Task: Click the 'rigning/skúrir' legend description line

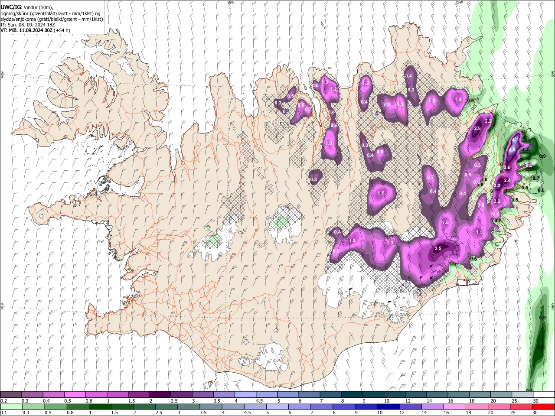Action: 50,13
